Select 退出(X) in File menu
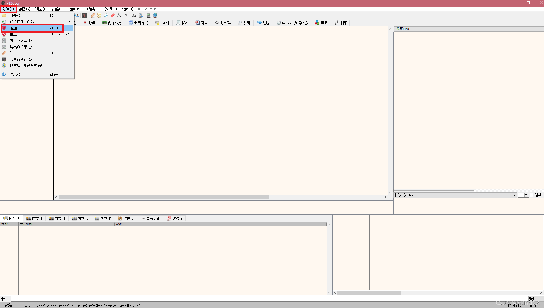This screenshot has height=308, width=544. tap(37, 75)
